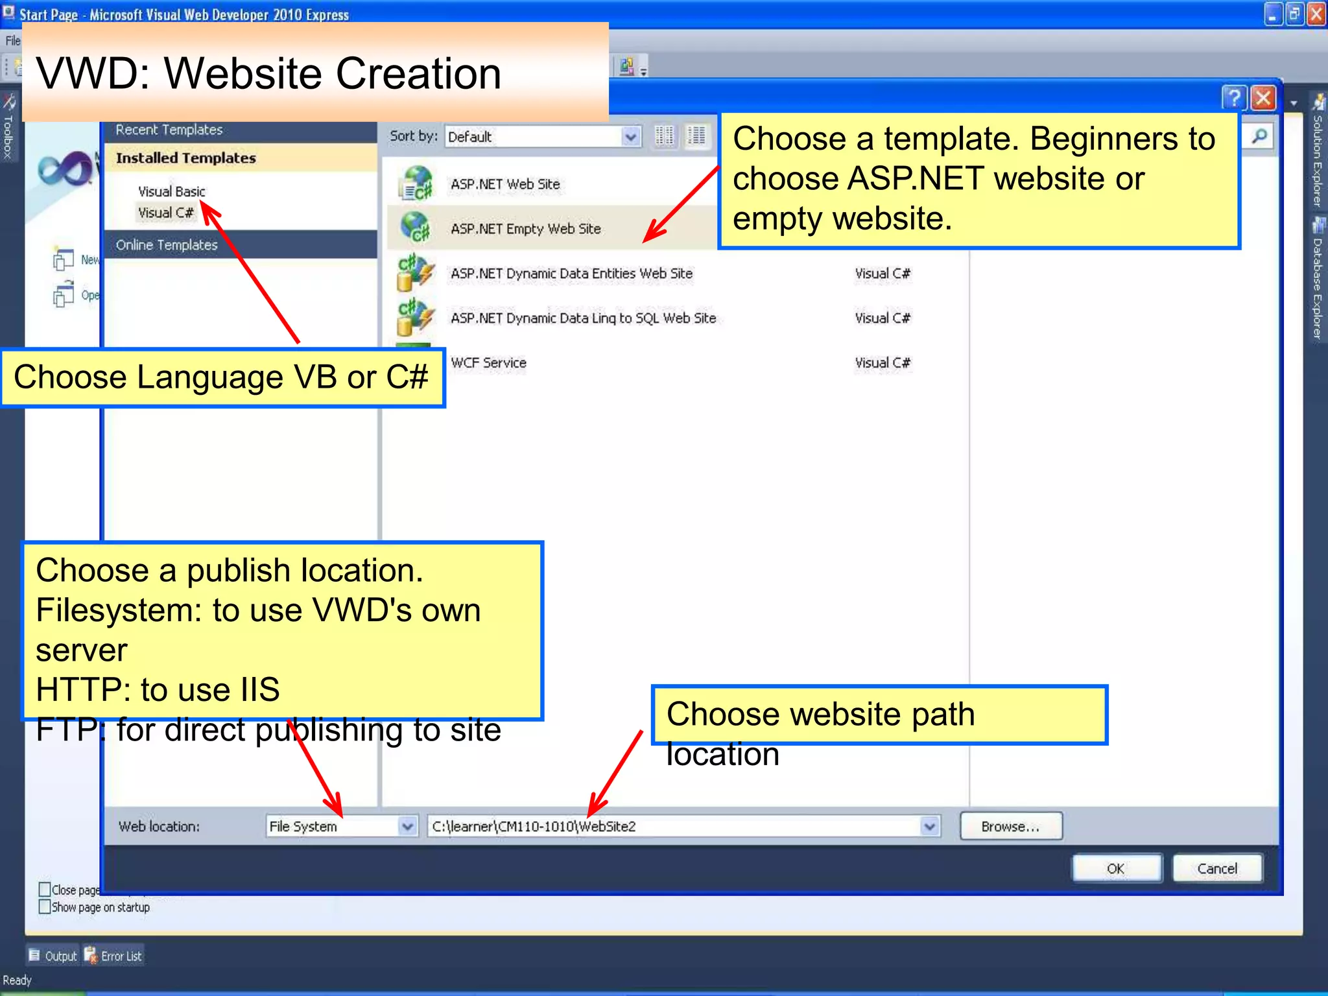Select Visual Basic language
Image resolution: width=1328 pixels, height=996 pixels.
[x=171, y=191]
